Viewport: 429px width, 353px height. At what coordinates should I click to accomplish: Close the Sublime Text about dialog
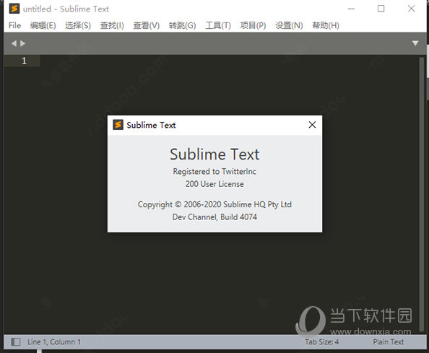(x=312, y=125)
